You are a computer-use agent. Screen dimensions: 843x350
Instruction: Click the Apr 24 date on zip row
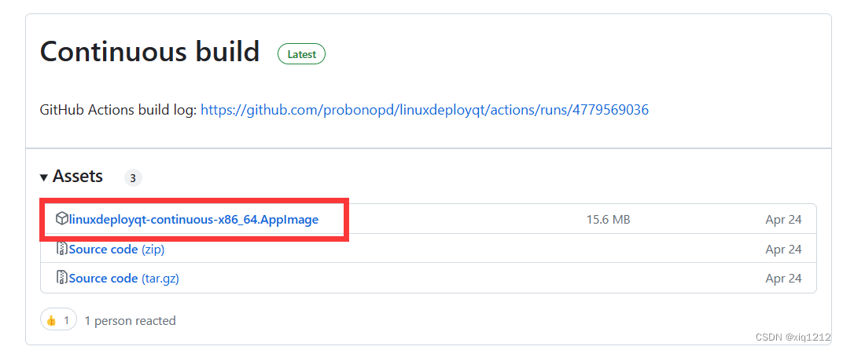click(783, 249)
